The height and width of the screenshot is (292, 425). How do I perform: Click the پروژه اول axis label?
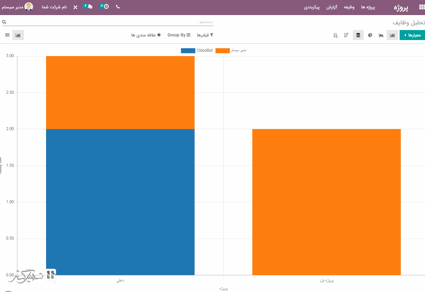[x=327, y=281]
